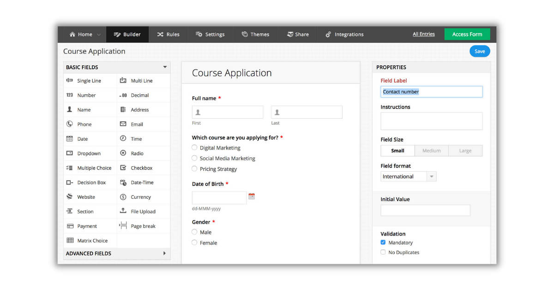Set Field Size to Medium
Screen dimensions: 554x290
[431, 151]
